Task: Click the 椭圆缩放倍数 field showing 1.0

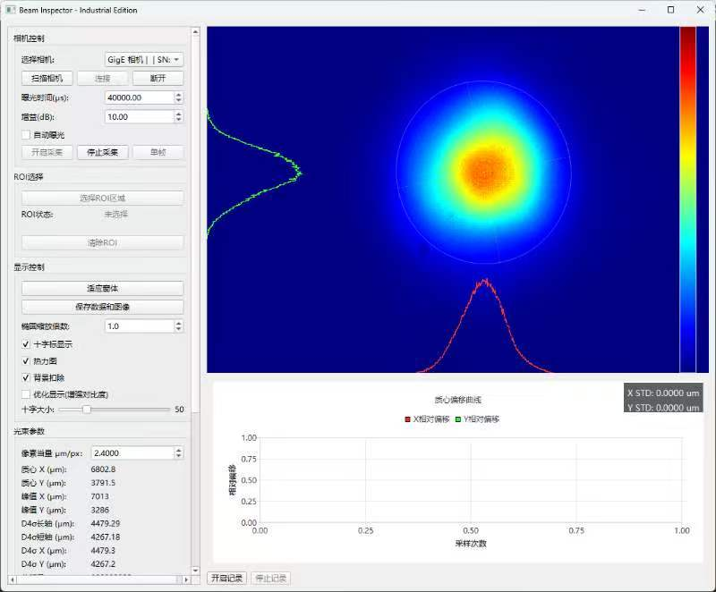Action: point(140,326)
